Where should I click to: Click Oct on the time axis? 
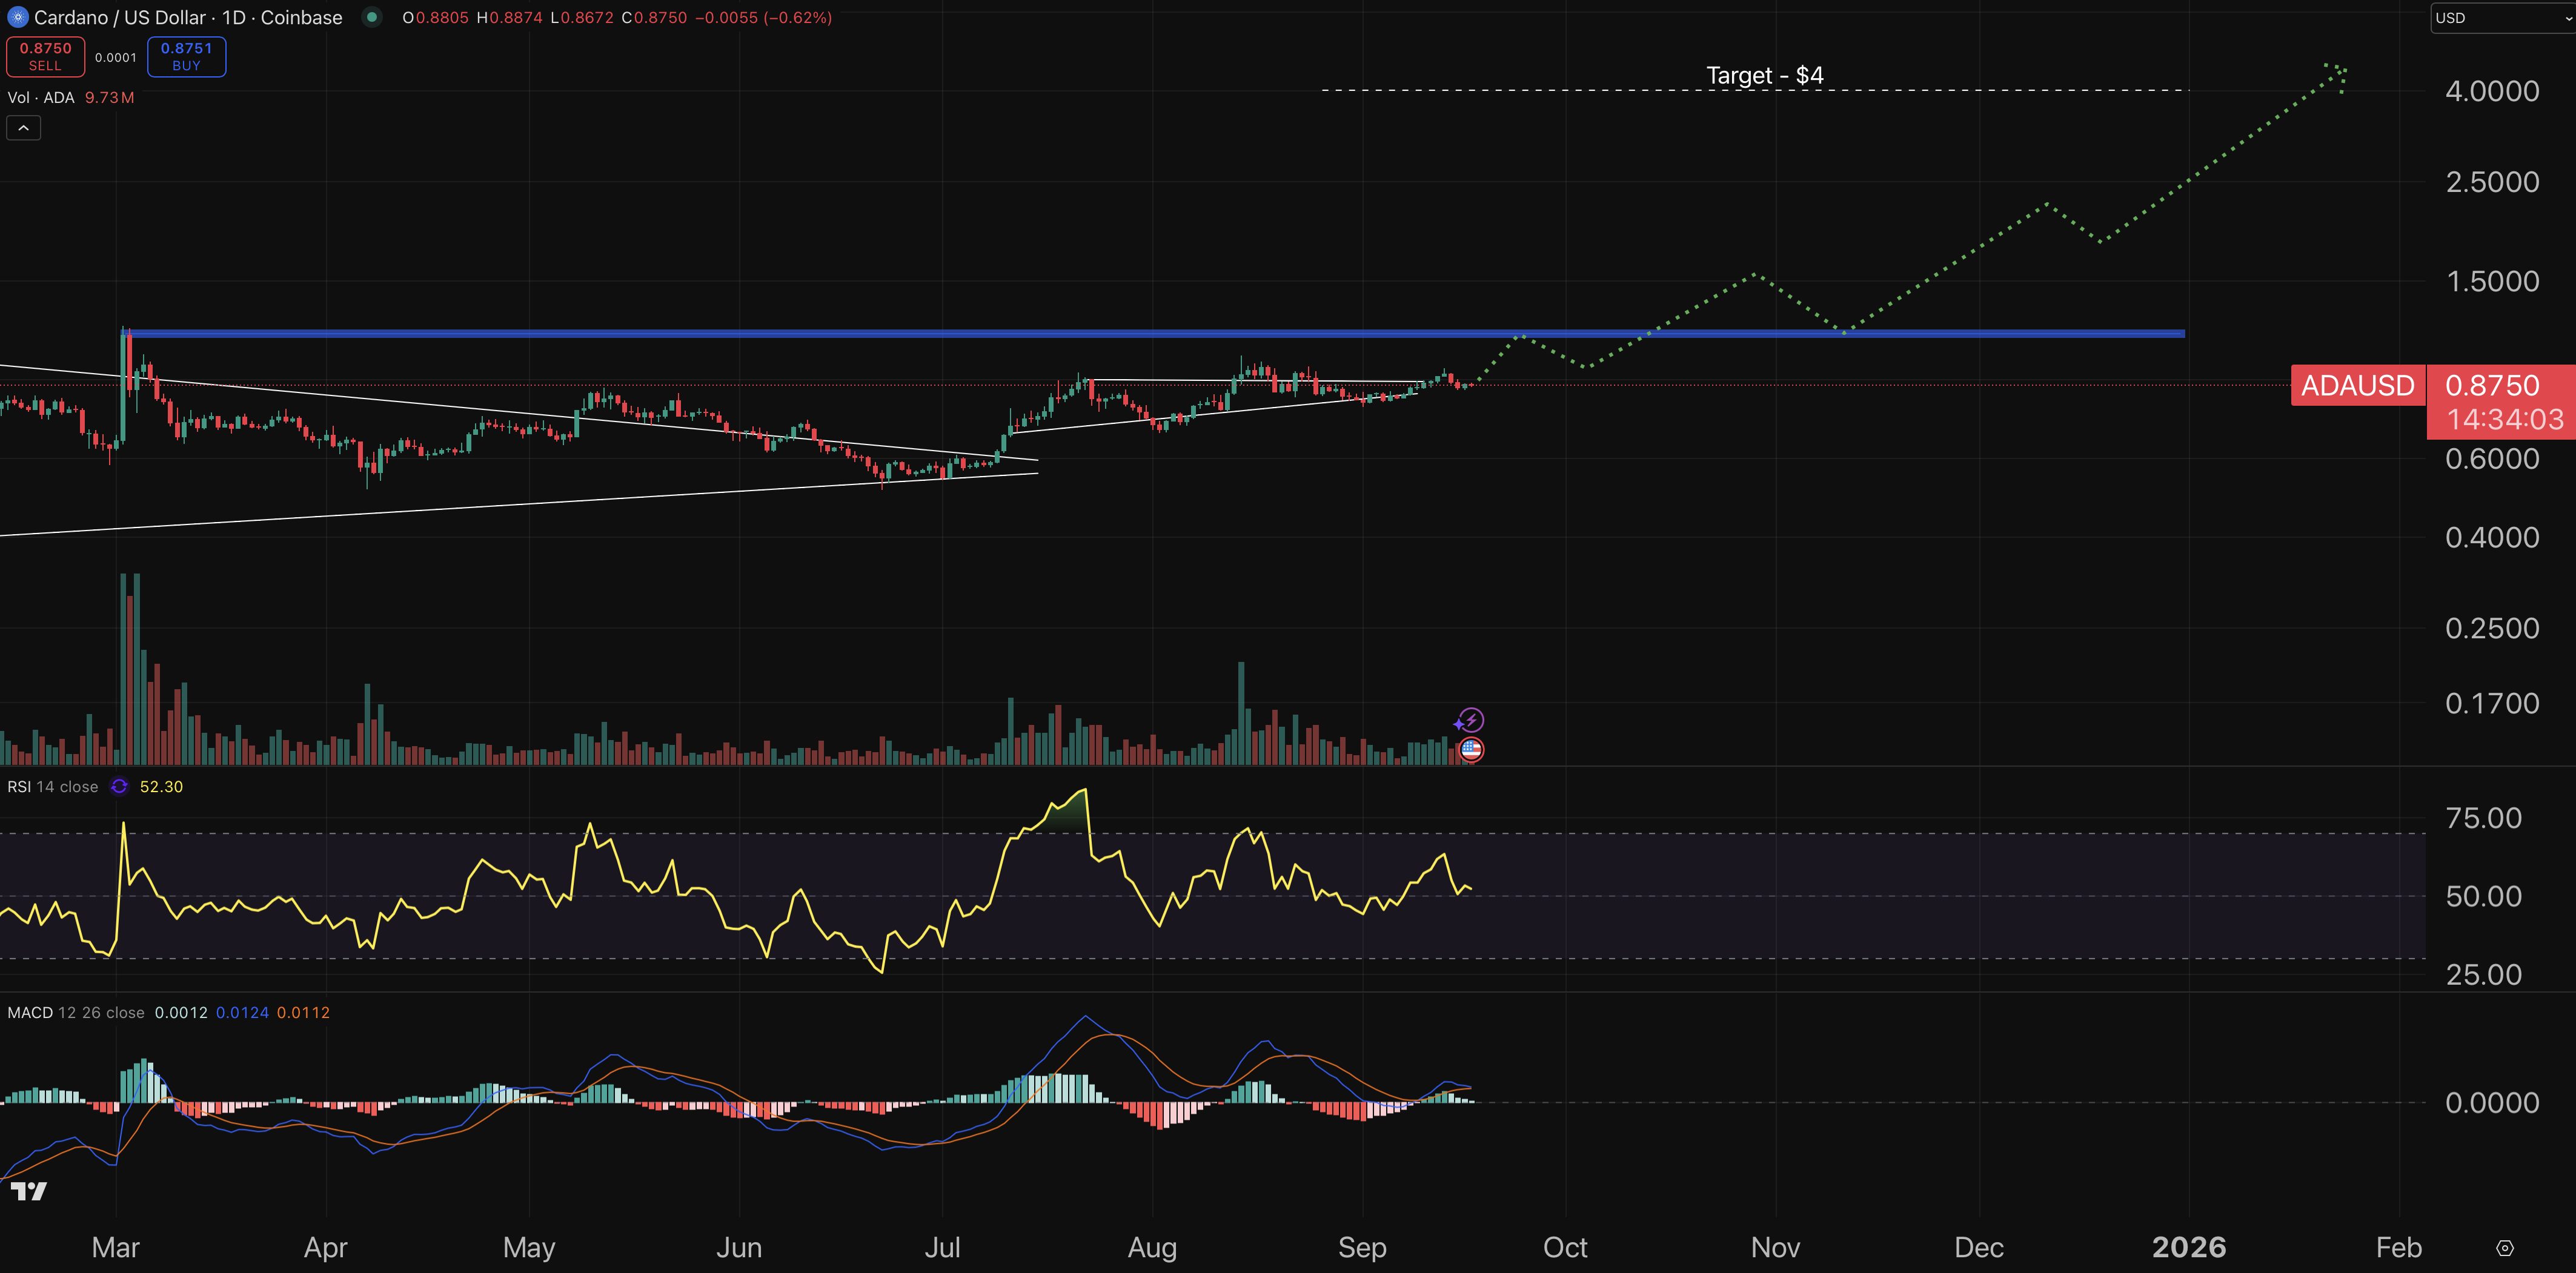coord(1565,1247)
